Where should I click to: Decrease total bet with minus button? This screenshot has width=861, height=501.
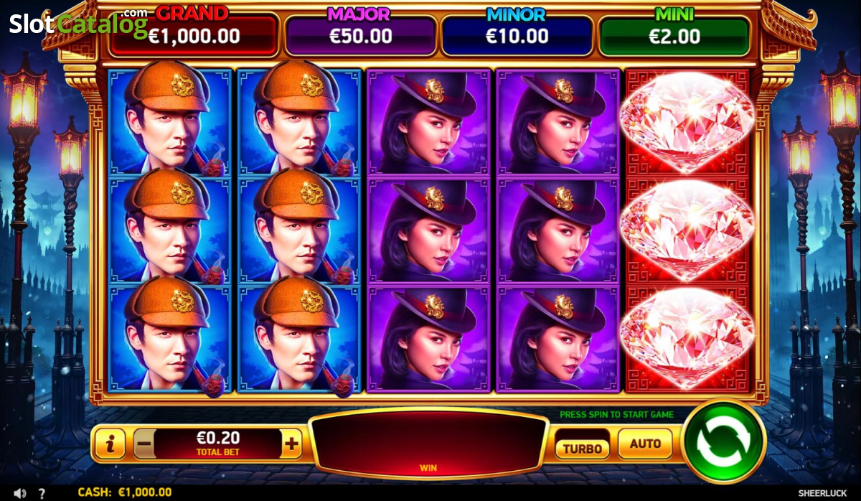point(143,444)
